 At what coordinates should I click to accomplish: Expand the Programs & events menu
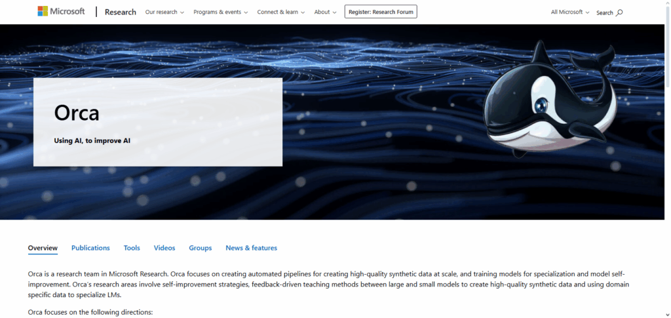click(221, 12)
